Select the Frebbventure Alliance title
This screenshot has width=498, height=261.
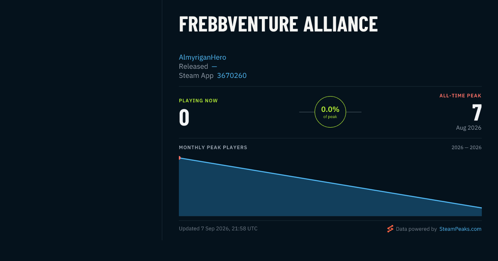click(278, 24)
